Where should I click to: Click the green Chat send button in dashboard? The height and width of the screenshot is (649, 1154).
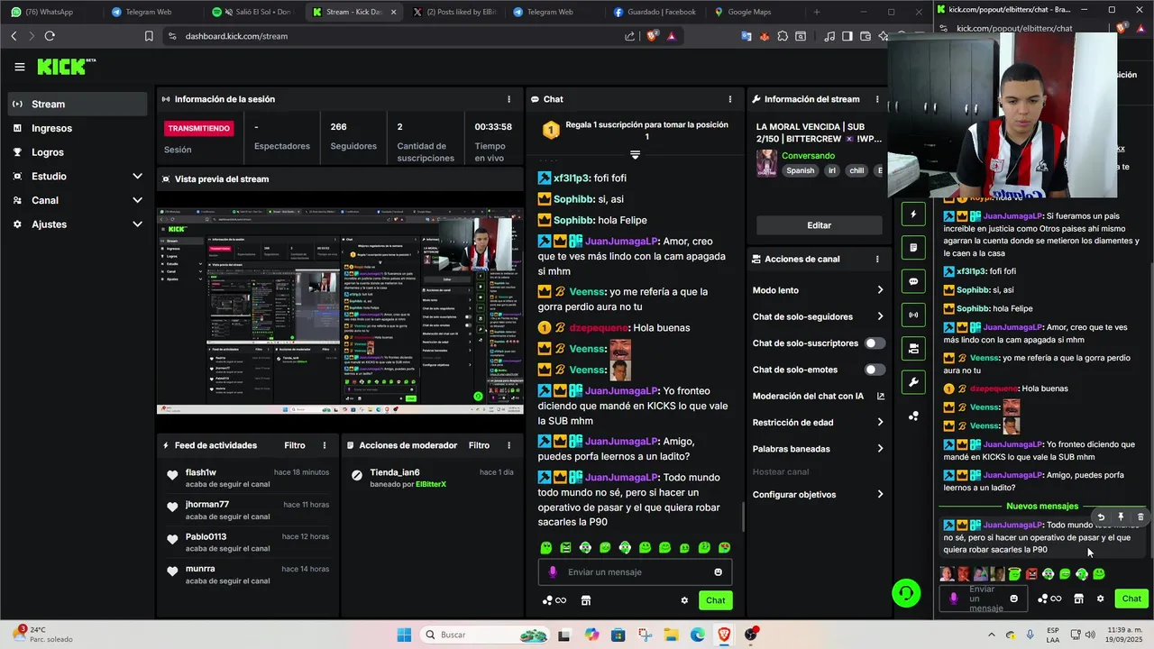pyautogui.click(x=715, y=600)
